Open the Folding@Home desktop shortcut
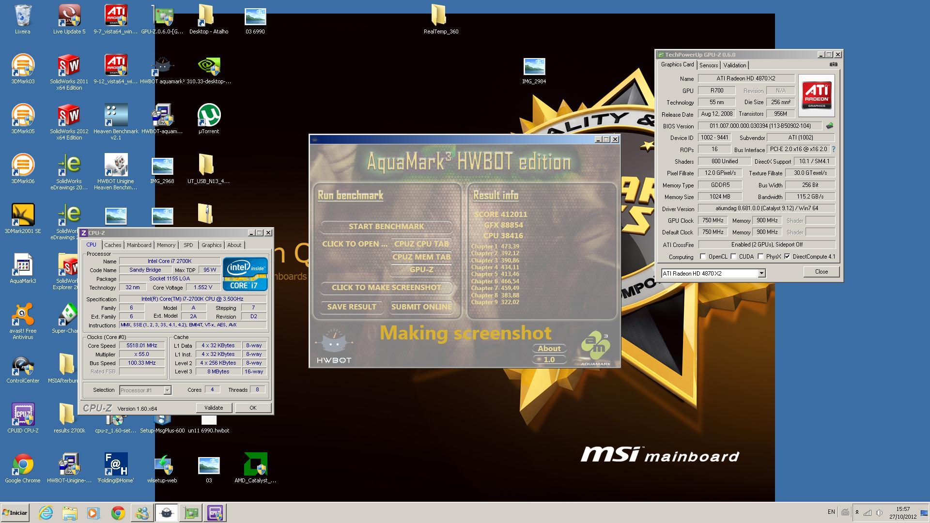This screenshot has height=523, width=930. pos(116,468)
